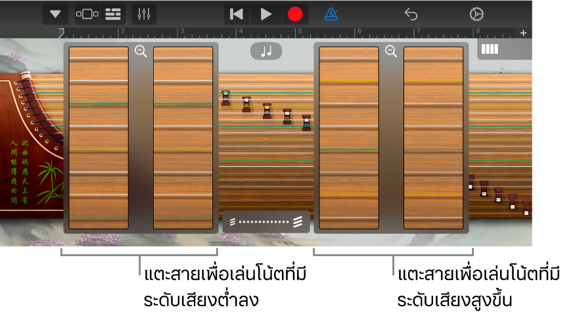575x318 pixels.
Task: Tap the first high-pitch string panel
Action: [x=349, y=137]
